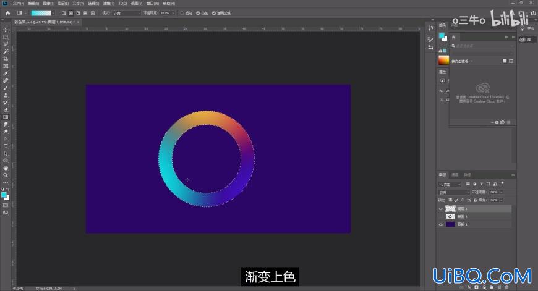
Task: Open the Window menu
Action: (x=152, y=4)
